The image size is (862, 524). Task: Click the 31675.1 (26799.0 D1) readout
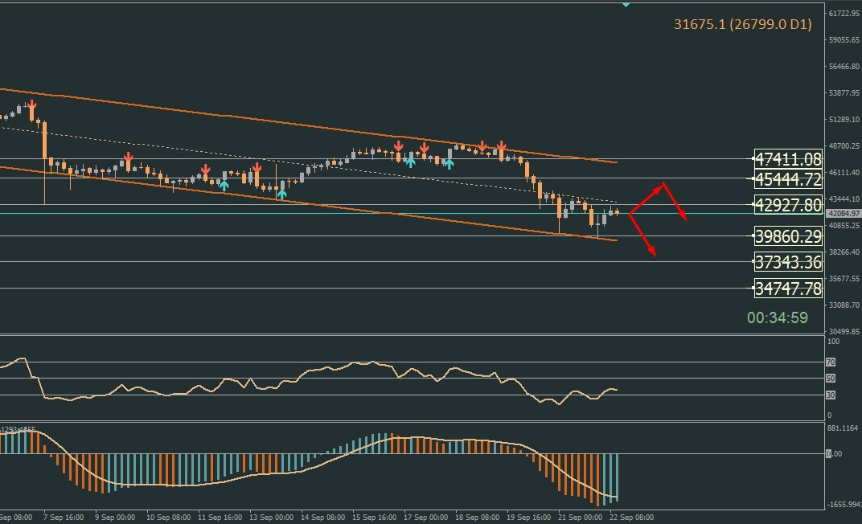tap(743, 24)
